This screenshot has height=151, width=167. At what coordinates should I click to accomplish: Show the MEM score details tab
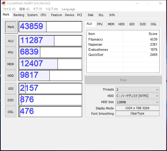111,24
